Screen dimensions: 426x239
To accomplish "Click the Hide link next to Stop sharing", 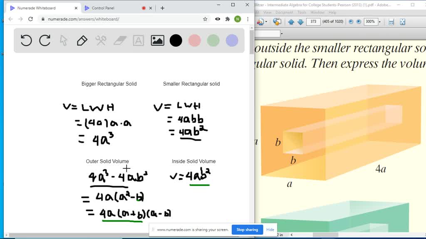I will click(270, 229).
